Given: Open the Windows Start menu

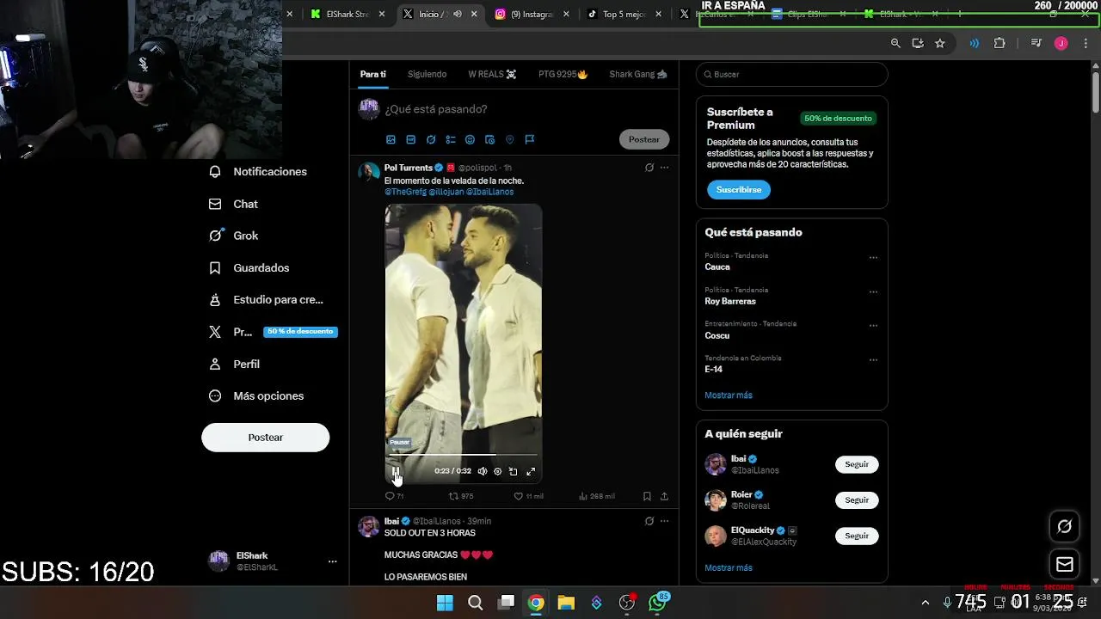Looking at the screenshot, I should [x=445, y=603].
